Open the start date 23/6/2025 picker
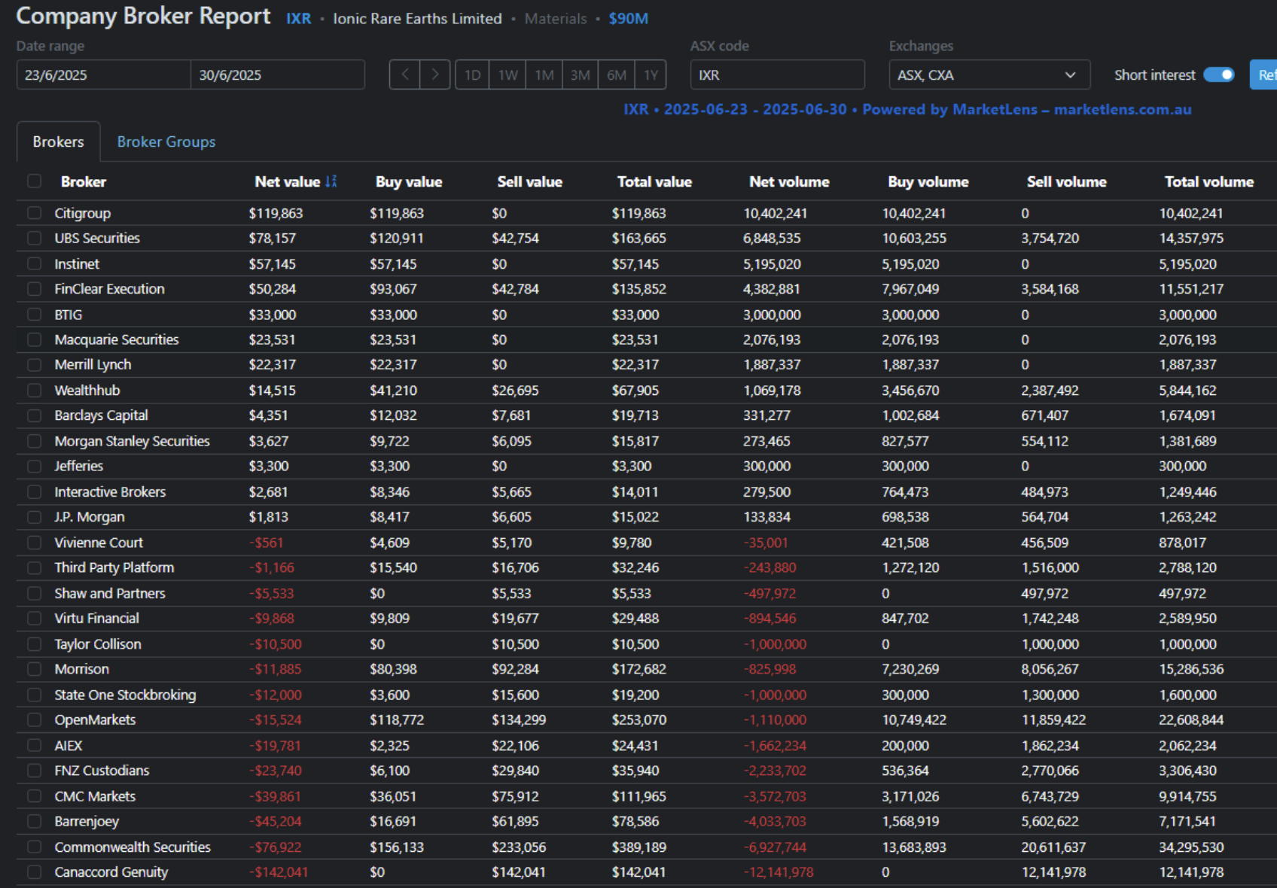1277x888 pixels. click(103, 75)
